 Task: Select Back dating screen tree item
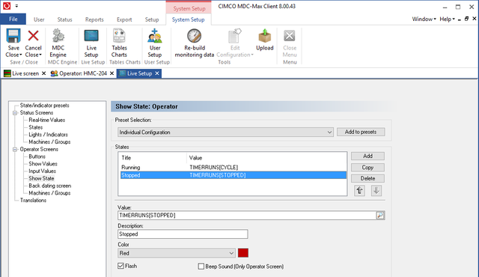(50, 186)
